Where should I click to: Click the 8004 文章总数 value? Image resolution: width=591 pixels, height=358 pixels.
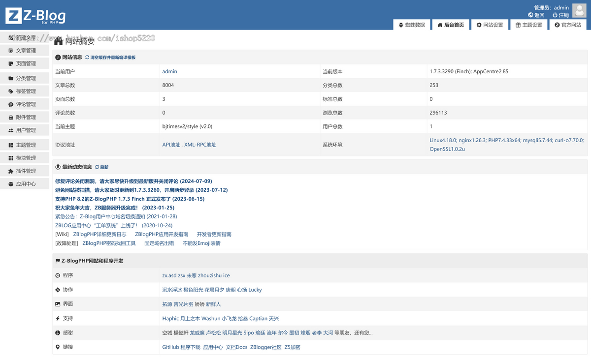(168, 85)
